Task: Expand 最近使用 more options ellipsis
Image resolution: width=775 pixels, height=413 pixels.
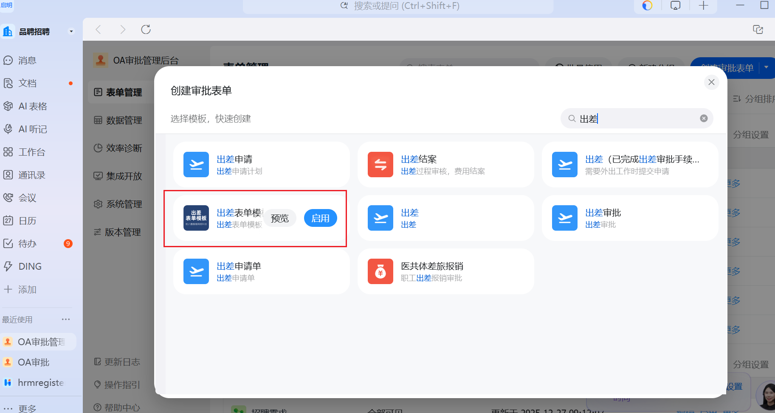Action: (66, 319)
